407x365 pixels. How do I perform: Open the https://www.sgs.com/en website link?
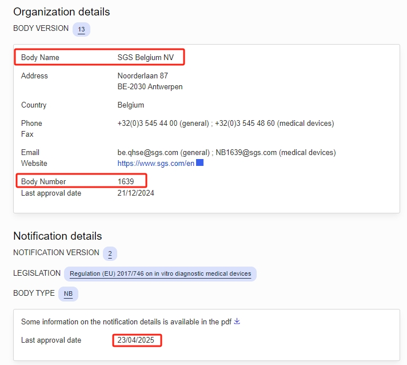tap(155, 163)
